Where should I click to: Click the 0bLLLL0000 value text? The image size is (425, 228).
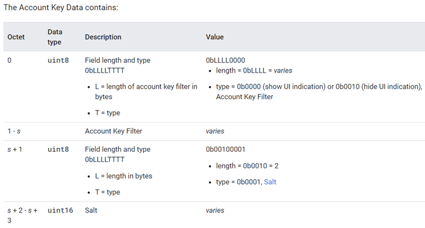225,60
